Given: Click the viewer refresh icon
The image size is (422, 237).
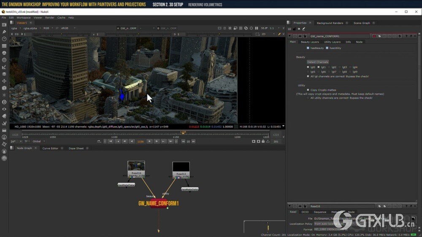Looking at the screenshot, I should pos(246,28).
